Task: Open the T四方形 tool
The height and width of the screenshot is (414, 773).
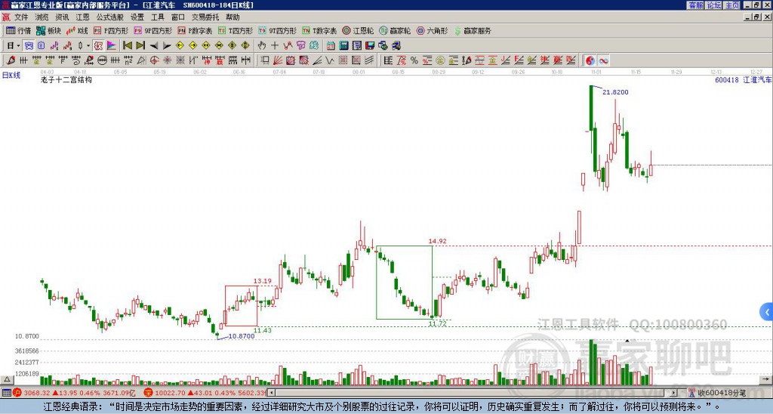Action: pos(236,30)
